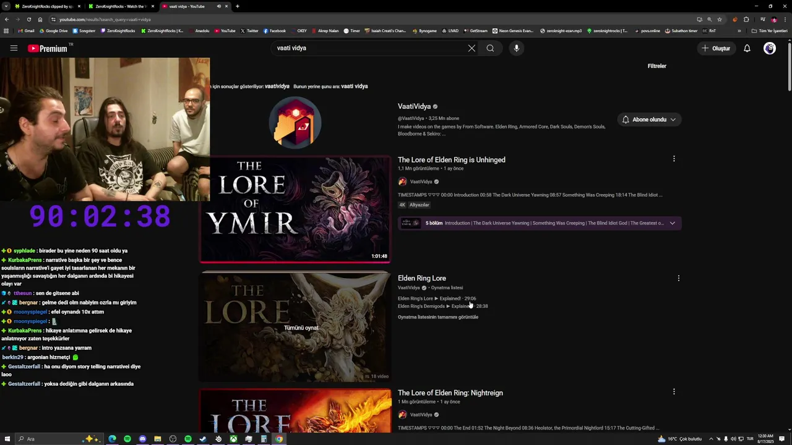Click the browser reload button
This screenshot has height=445, width=792.
point(29,19)
